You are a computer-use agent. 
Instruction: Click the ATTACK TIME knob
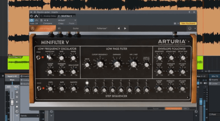(x=171, y=58)
